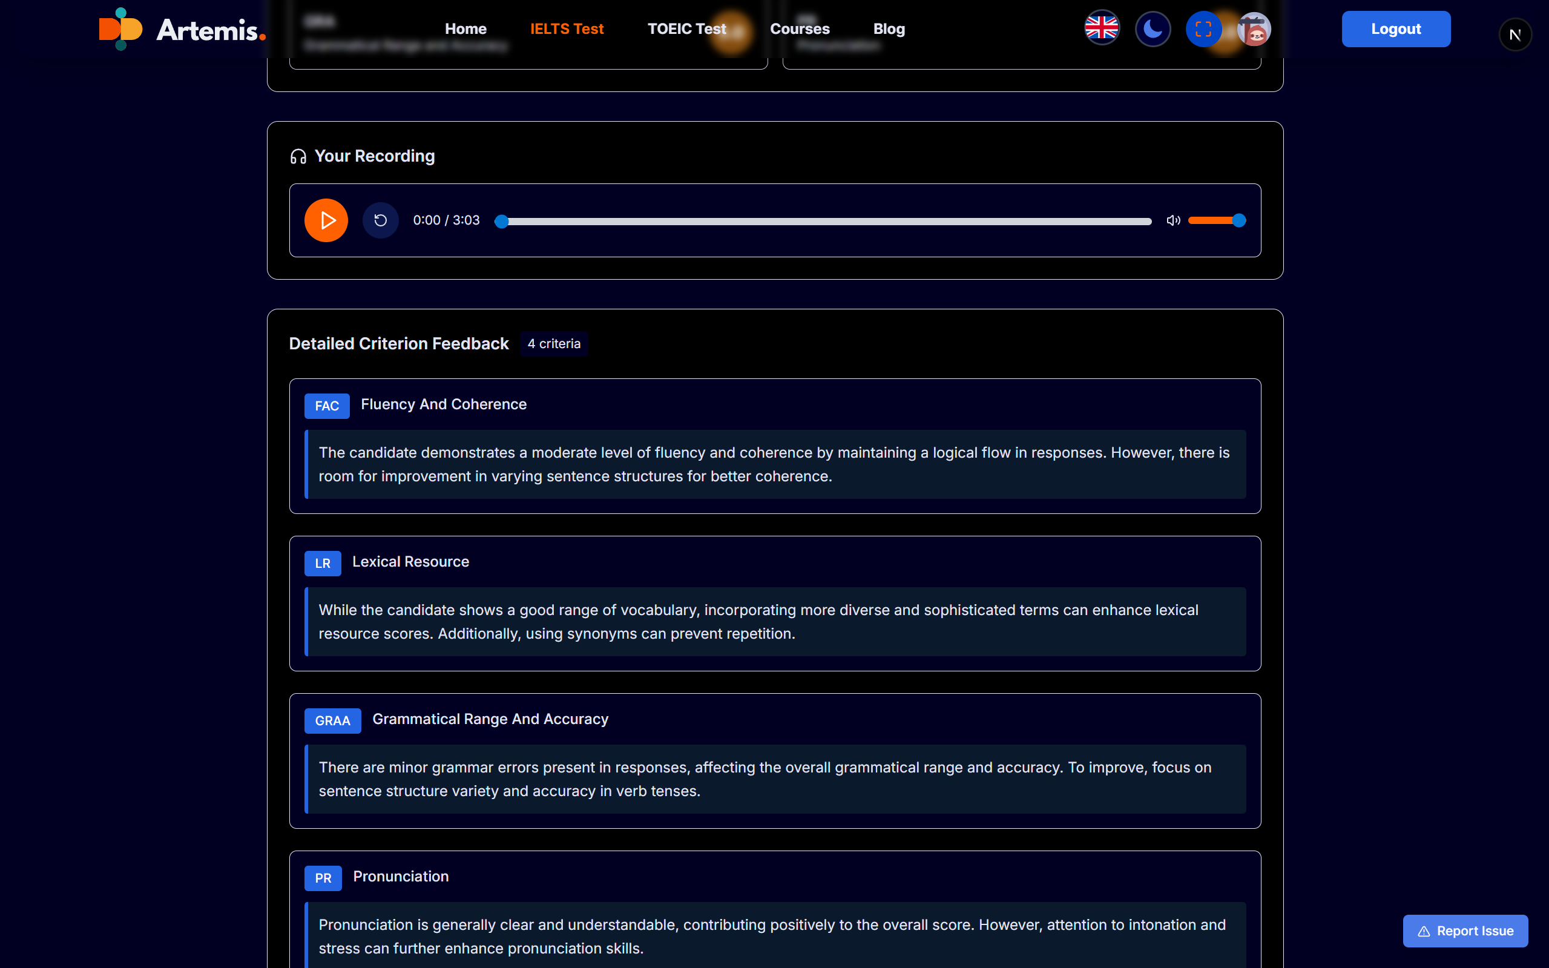Open the user avatar profile
This screenshot has width=1549, height=968.
(1254, 29)
